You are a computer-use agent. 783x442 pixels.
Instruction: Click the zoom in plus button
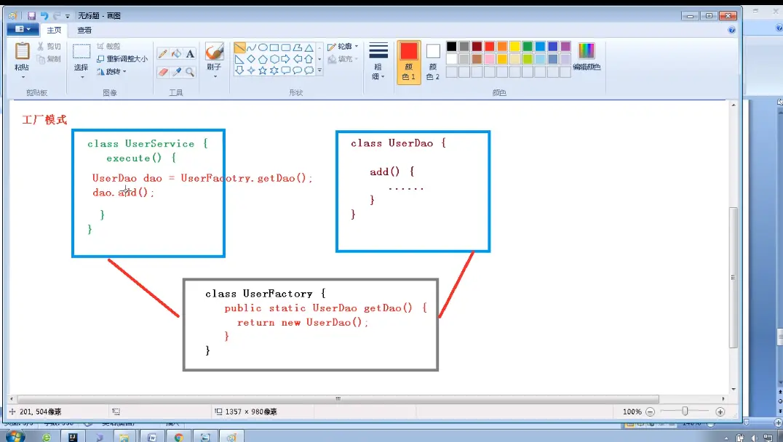(x=720, y=411)
